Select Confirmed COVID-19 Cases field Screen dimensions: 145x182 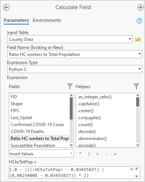(39, 125)
